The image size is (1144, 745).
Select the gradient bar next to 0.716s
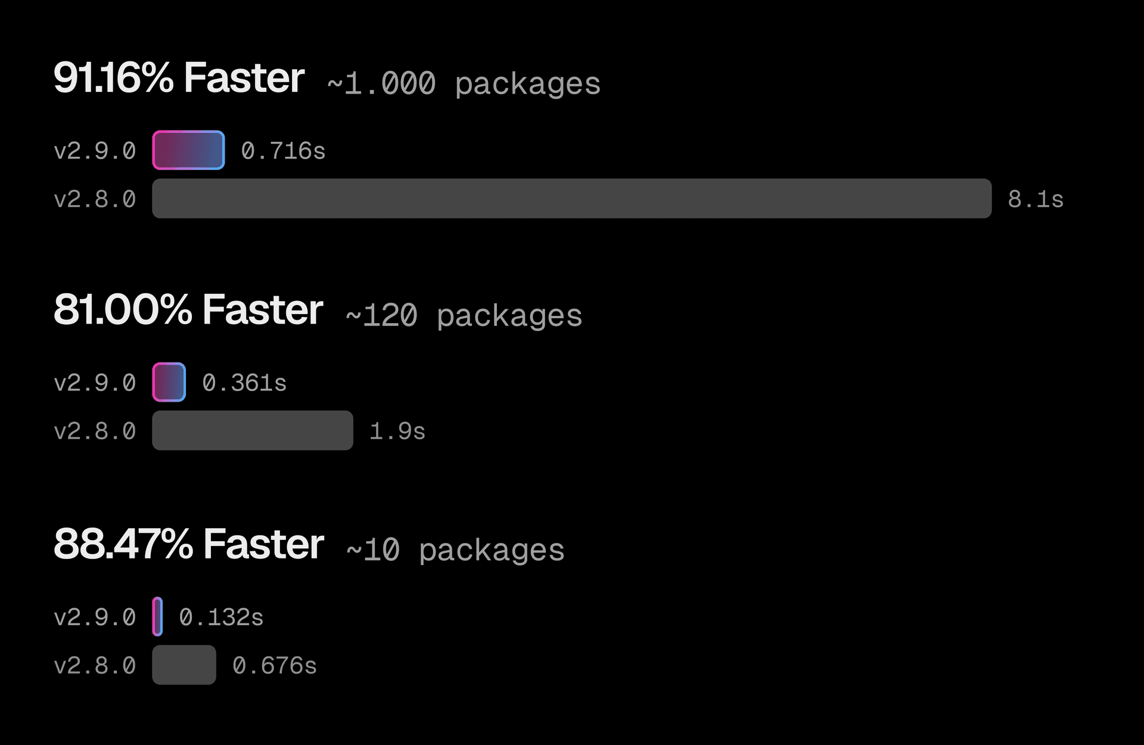coord(188,150)
